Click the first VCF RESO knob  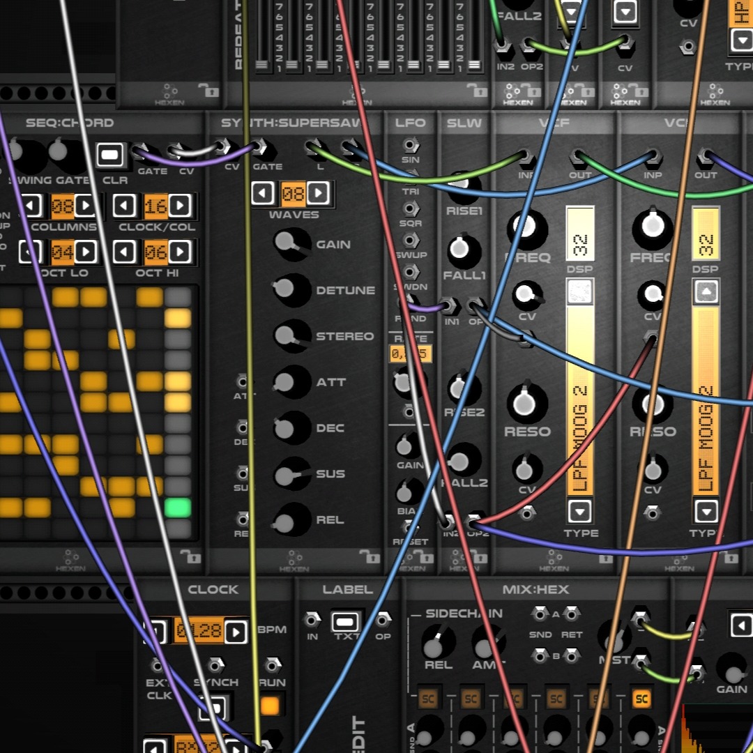(x=527, y=404)
